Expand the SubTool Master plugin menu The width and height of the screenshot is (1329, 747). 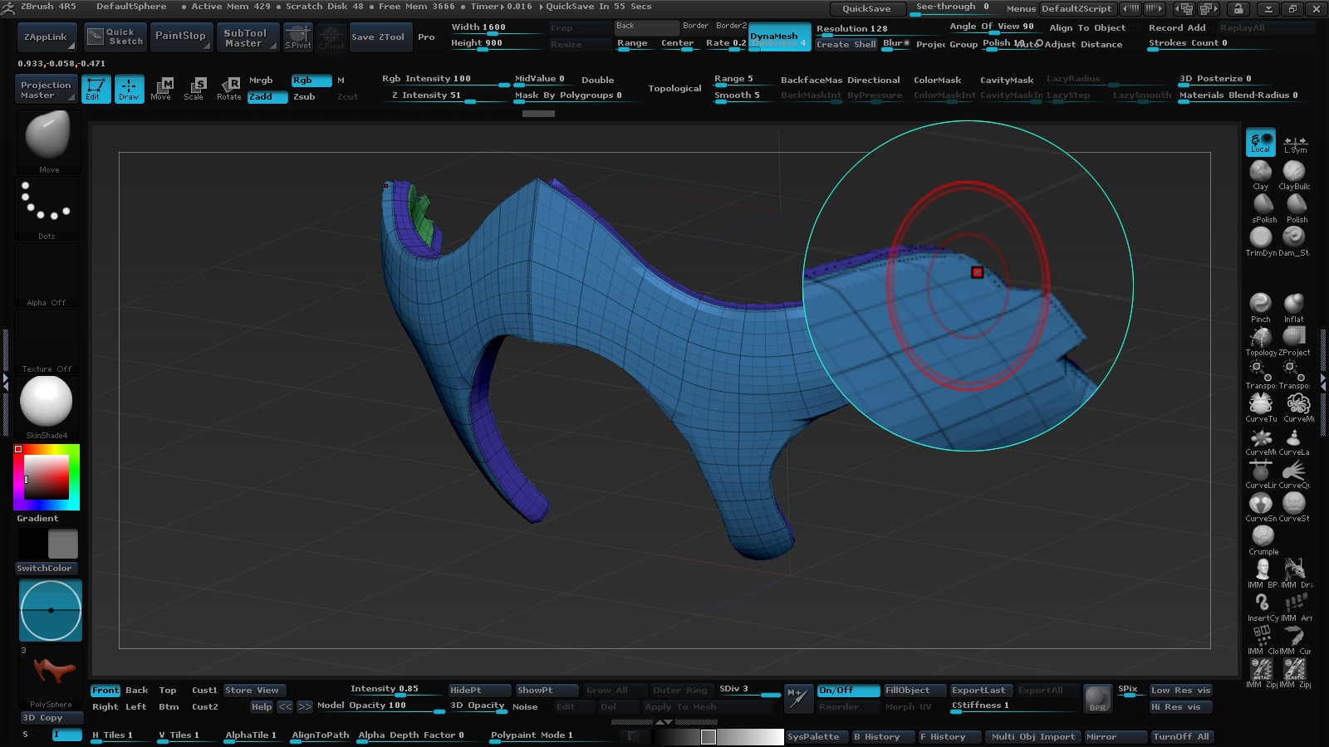pos(246,38)
